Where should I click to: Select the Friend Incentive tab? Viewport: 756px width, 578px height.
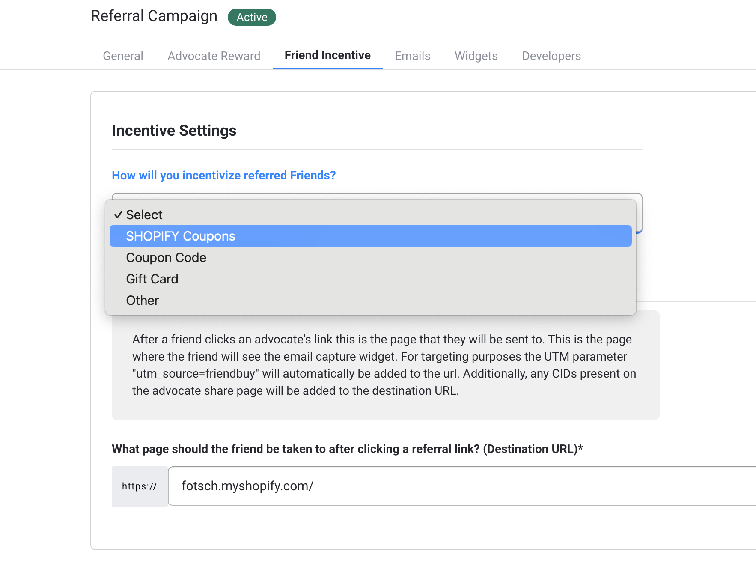coord(327,55)
